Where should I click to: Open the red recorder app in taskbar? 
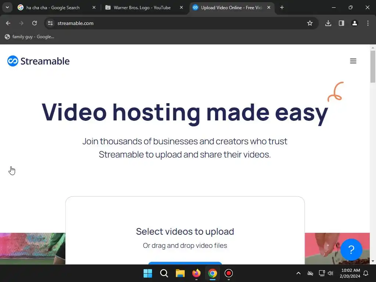[x=229, y=273]
